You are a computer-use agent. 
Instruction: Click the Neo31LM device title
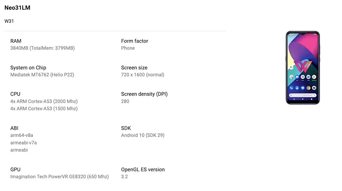click(x=17, y=8)
